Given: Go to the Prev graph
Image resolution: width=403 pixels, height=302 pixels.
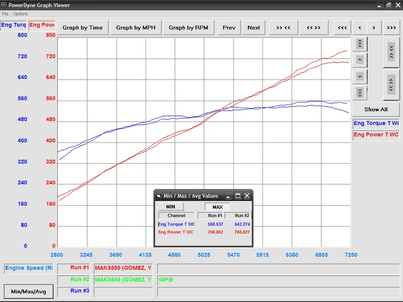Looking at the screenshot, I should click(x=229, y=28).
